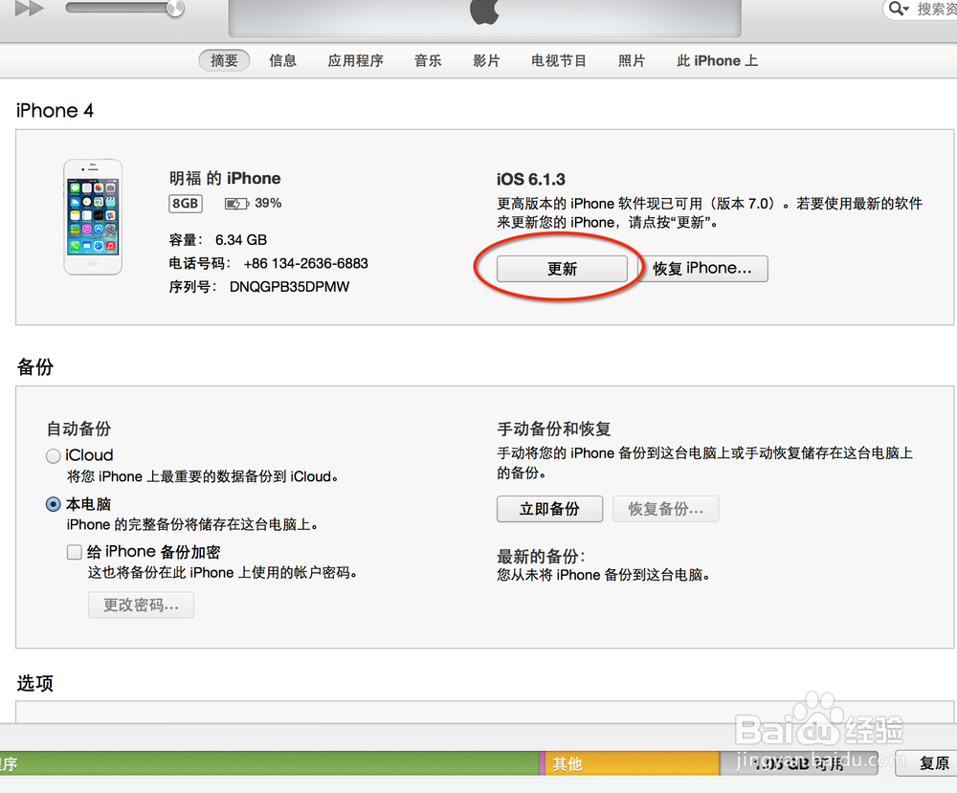The height and width of the screenshot is (793, 957).
Task: Open the 照片 tab
Action: [x=631, y=60]
